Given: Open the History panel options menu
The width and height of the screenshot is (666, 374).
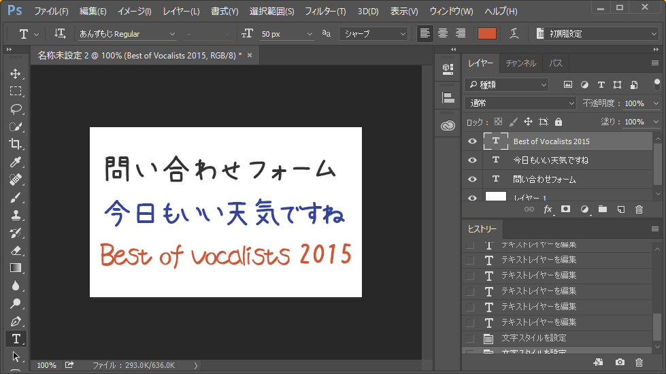Looking at the screenshot, I should (x=655, y=228).
